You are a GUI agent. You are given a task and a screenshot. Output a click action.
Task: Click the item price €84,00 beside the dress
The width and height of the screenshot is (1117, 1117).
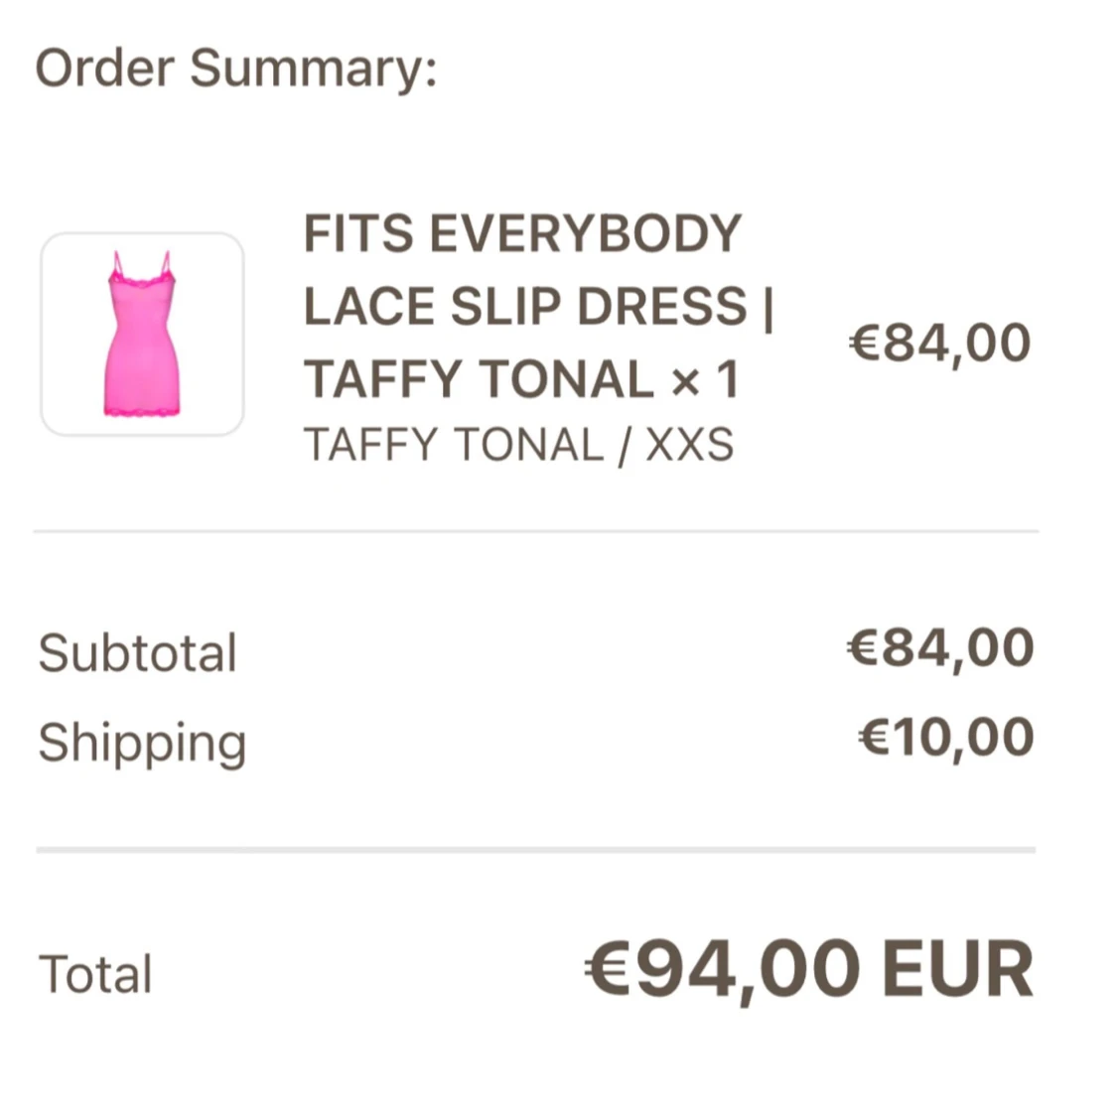point(939,344)
